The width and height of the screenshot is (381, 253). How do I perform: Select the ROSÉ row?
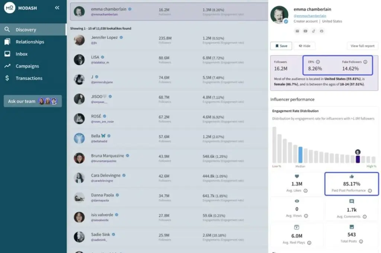tap(169, 119)
